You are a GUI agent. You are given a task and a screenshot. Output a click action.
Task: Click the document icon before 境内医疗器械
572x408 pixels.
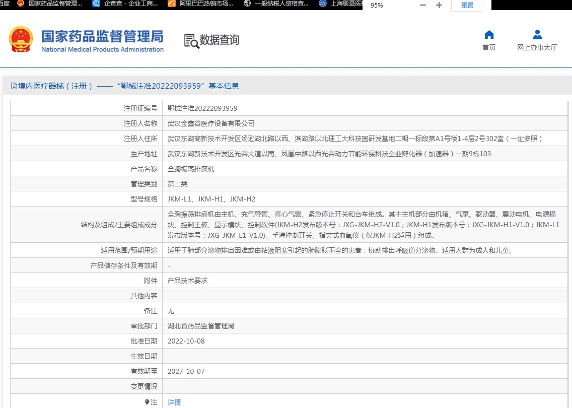(14, 86)
